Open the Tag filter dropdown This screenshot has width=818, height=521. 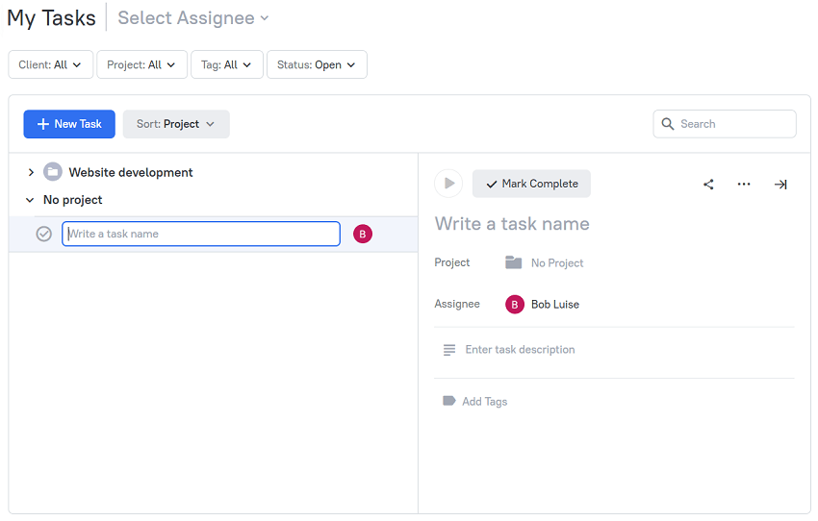[x=226, y=64]
